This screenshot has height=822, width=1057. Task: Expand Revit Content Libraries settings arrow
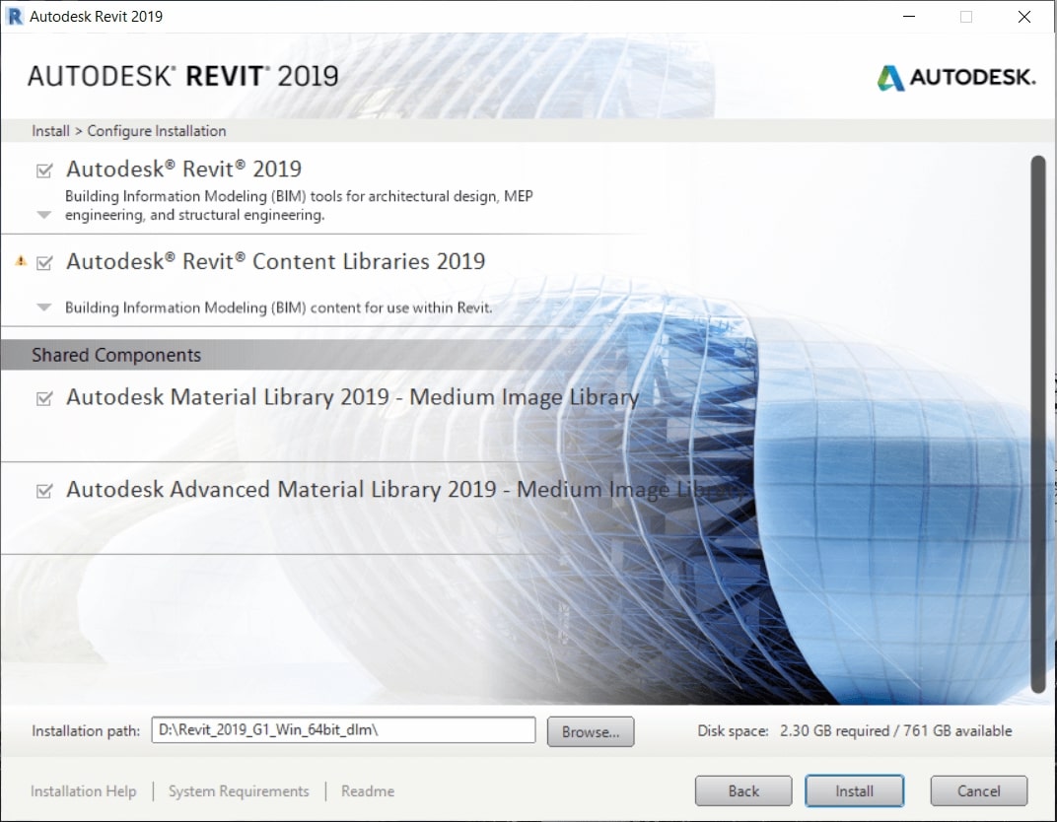43,308
